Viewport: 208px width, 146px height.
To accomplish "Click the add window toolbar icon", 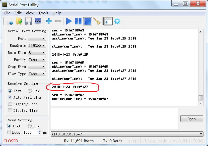I will pos(108,21).
